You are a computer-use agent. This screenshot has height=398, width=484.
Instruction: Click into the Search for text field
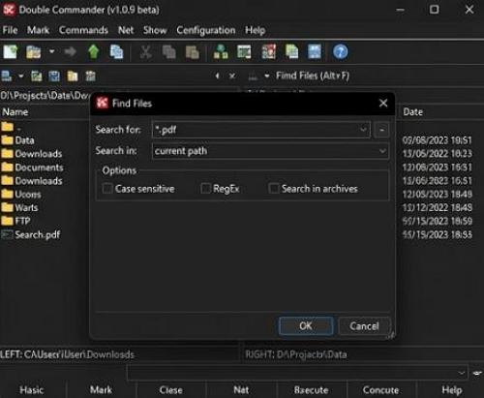(261, 130)
